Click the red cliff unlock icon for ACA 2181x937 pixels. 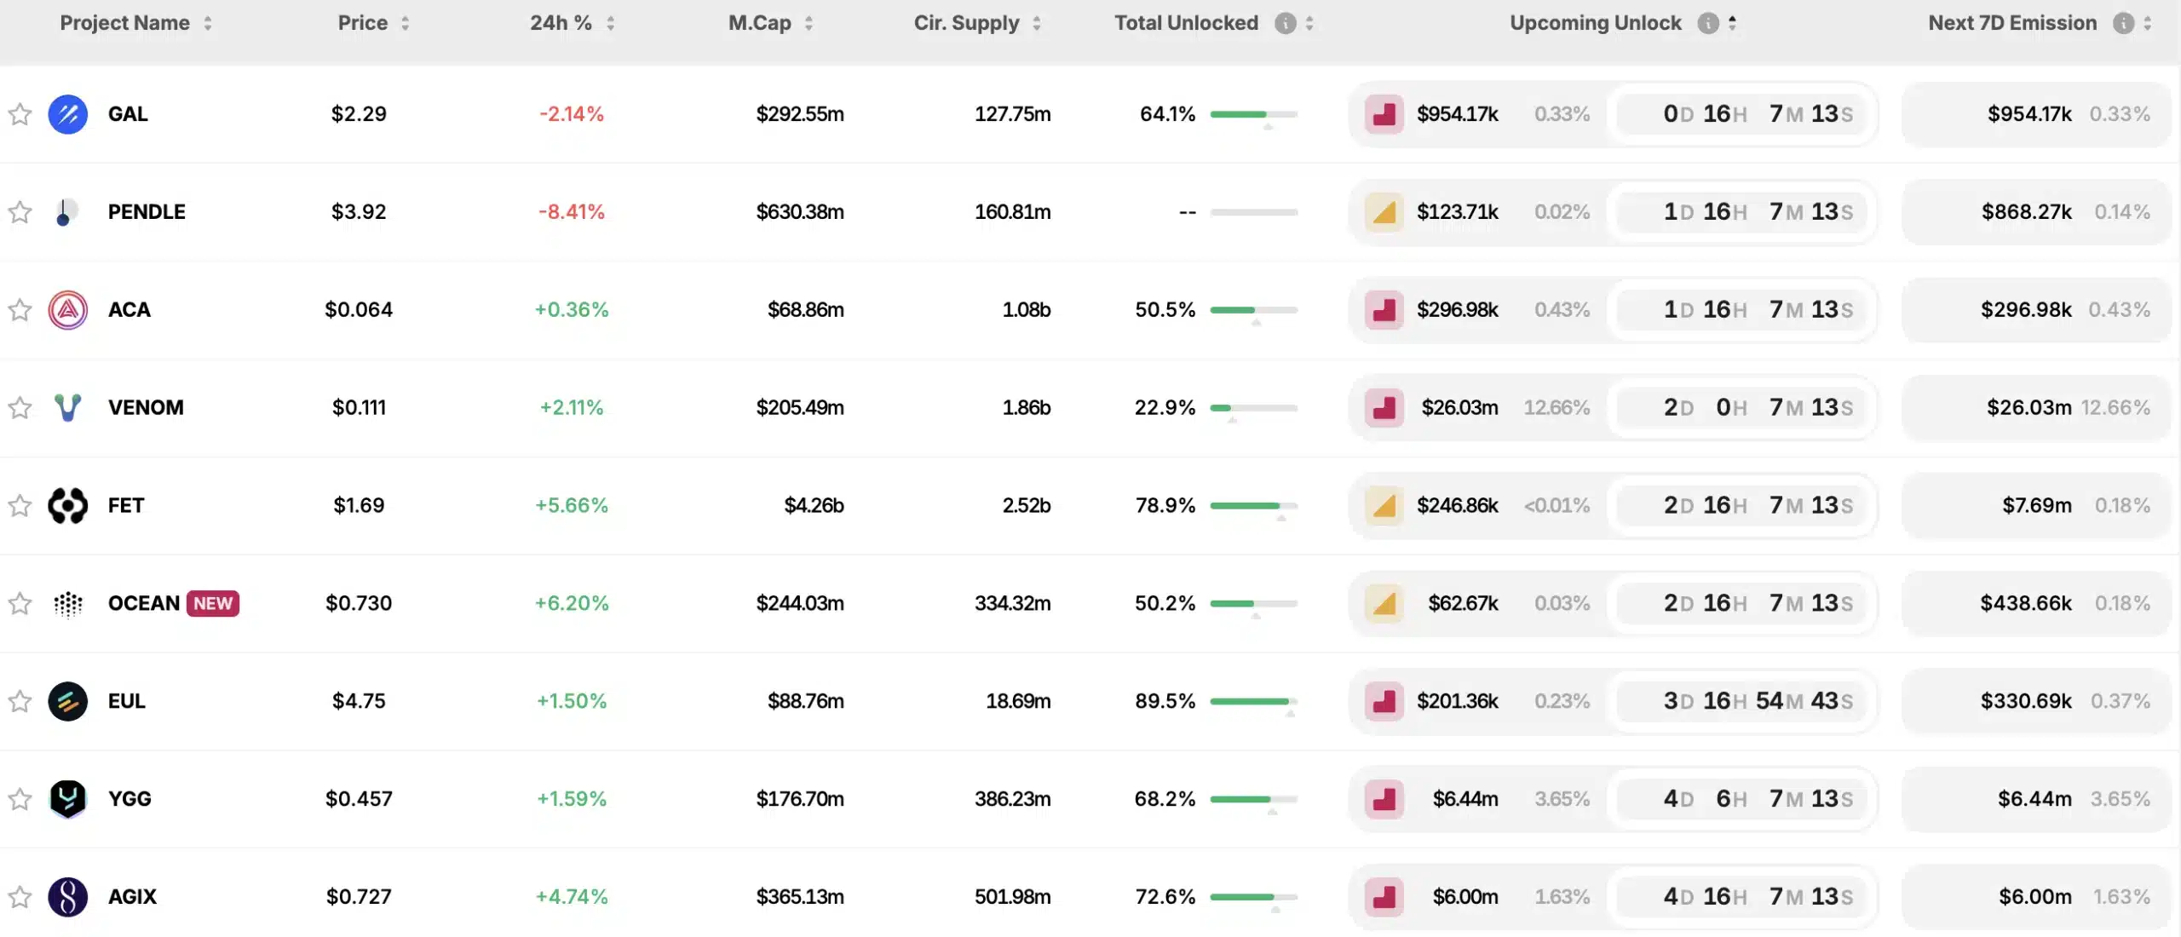1384,310
